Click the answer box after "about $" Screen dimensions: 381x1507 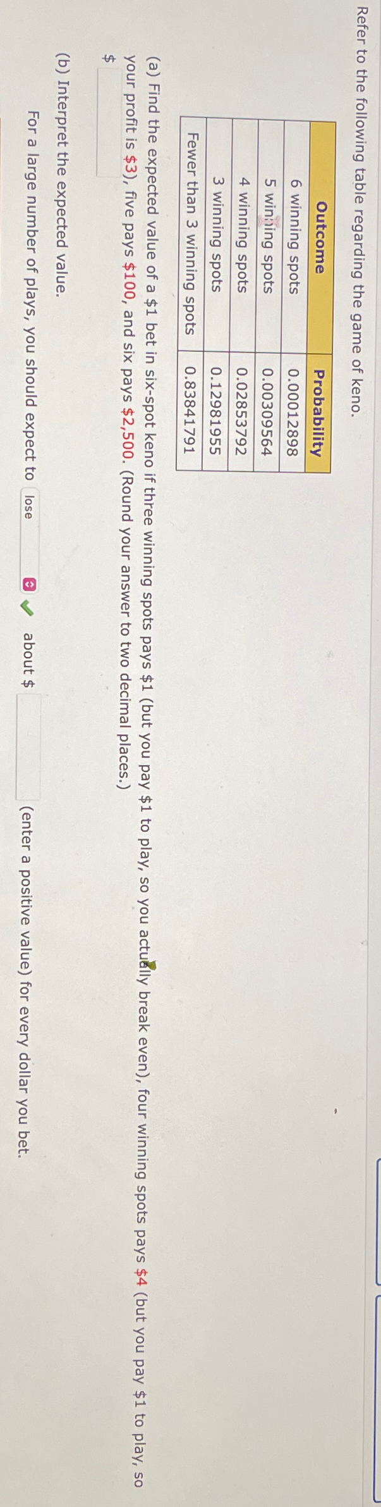click(x=29, y=747)
